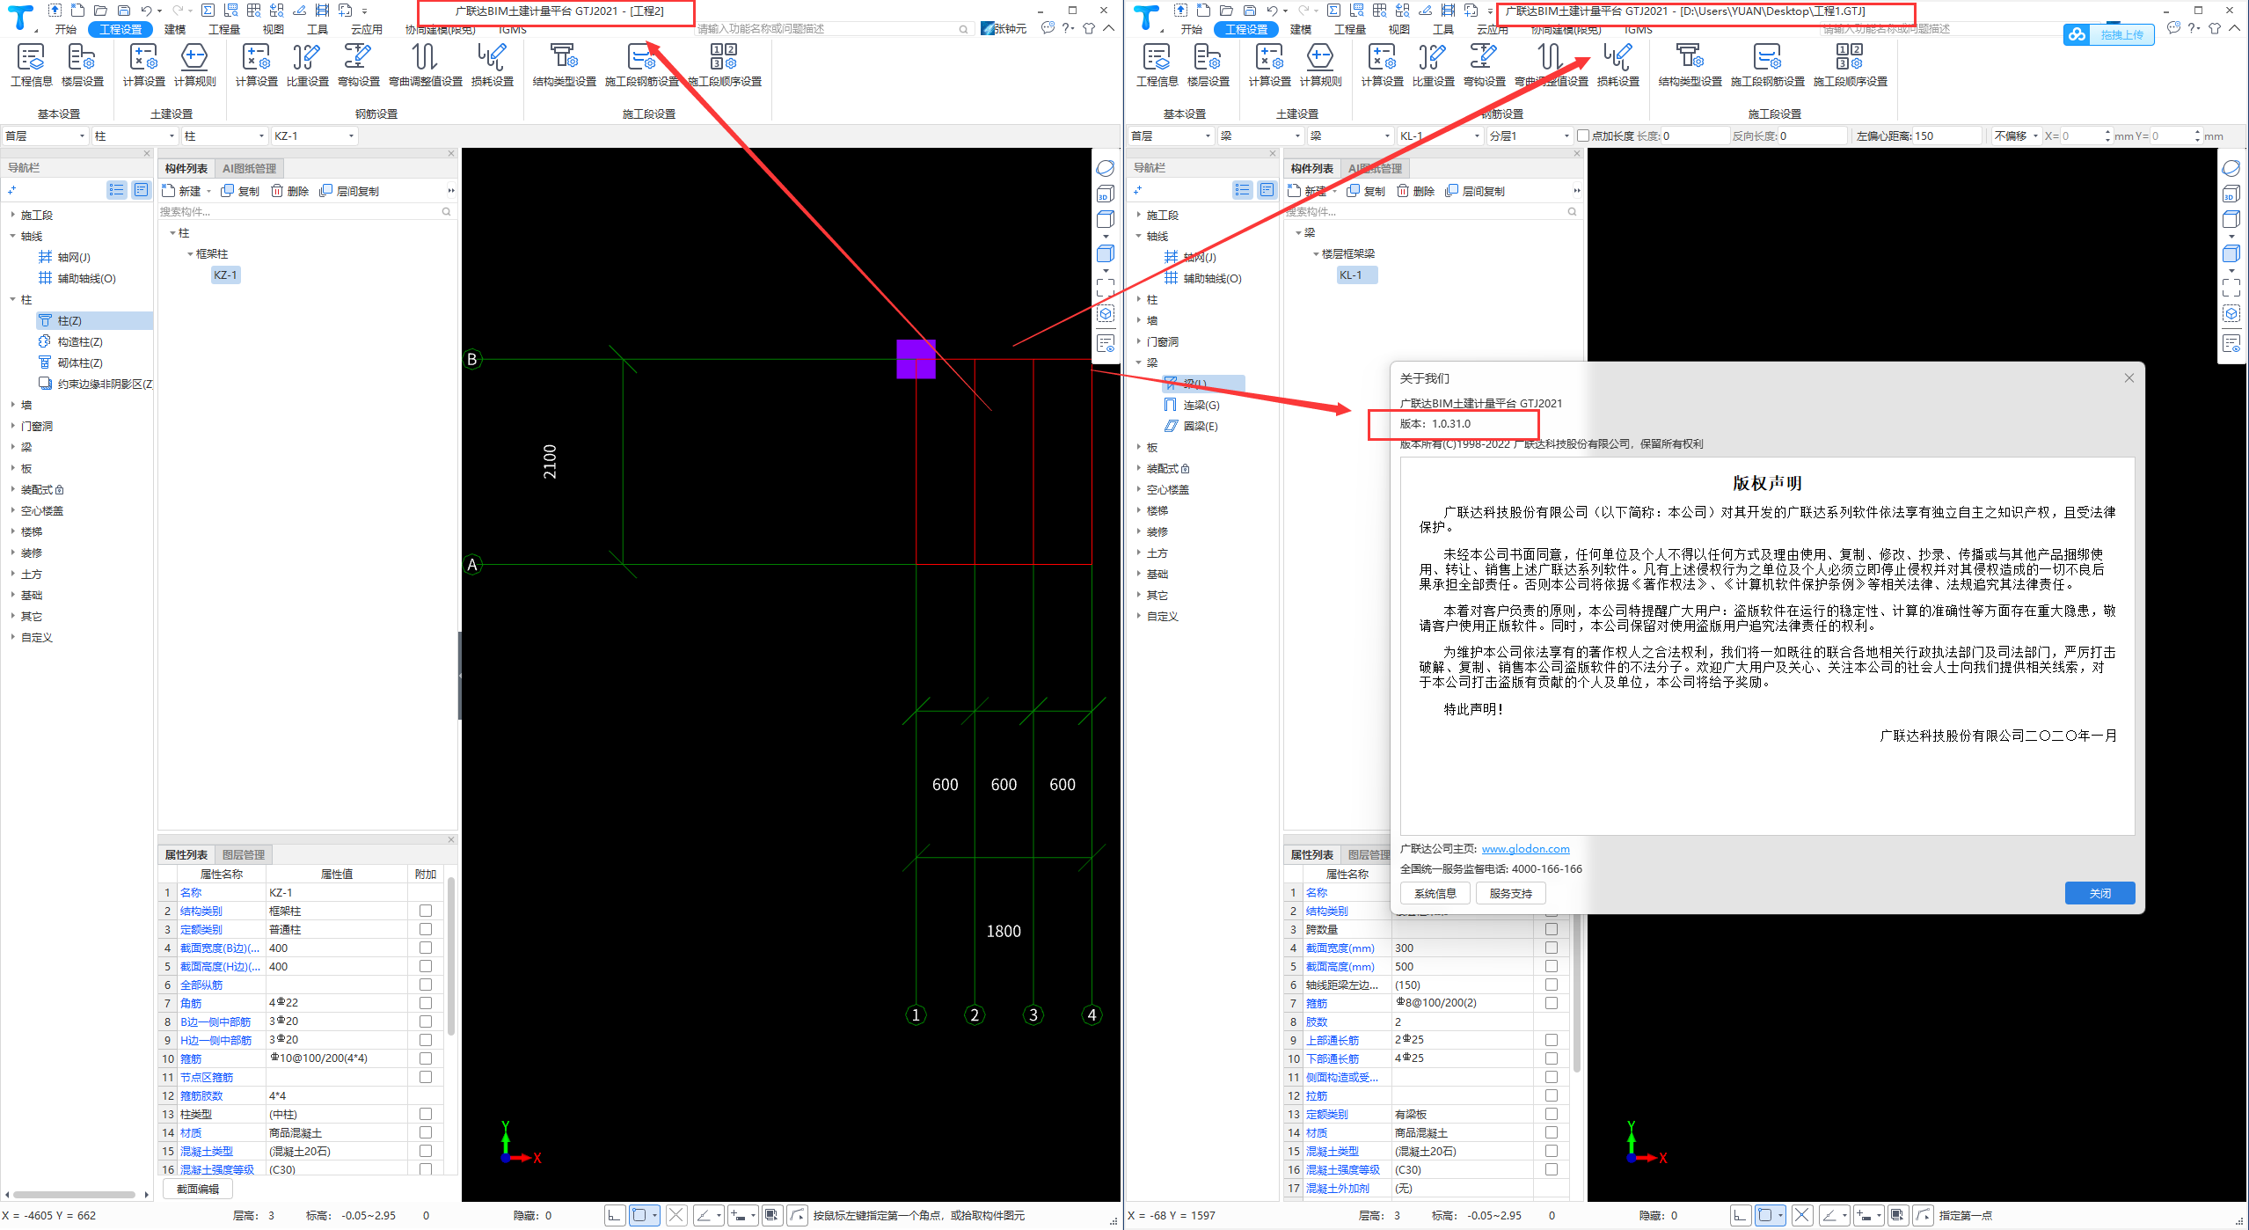Open www.glodon.com link in dialog
Image resolution: width=2249 pixels, height=1230 pixels.
1525,848
